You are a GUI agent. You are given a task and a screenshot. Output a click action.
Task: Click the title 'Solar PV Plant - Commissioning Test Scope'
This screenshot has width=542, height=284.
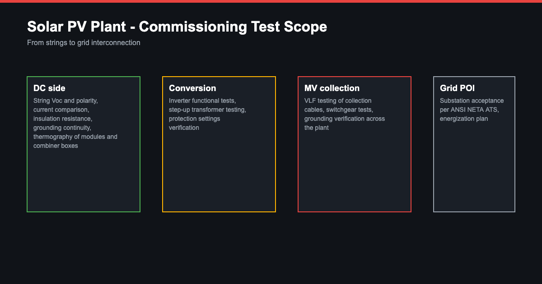[177, 27]
